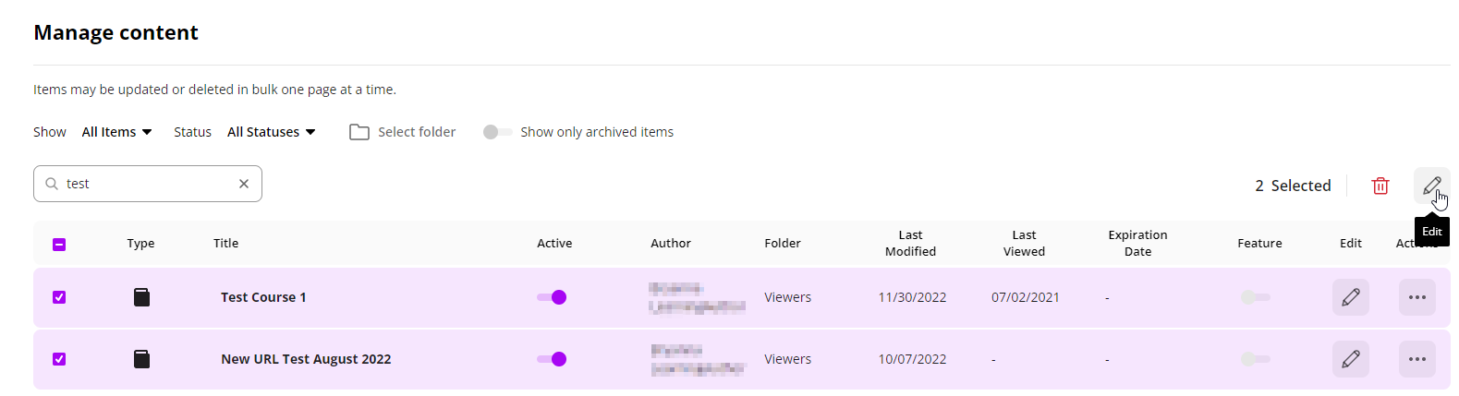This screenshot has height=396, width=1459.
Task: Click the red trash delete icon
Action: [1380, 186]
